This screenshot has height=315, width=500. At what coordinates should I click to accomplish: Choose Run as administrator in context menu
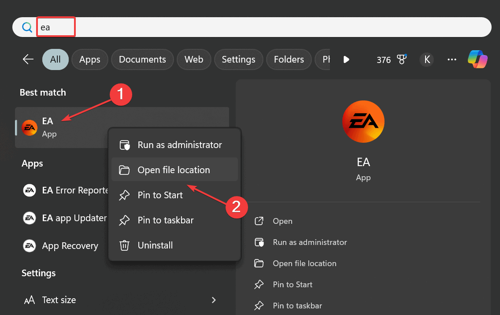tap(174, 145)
